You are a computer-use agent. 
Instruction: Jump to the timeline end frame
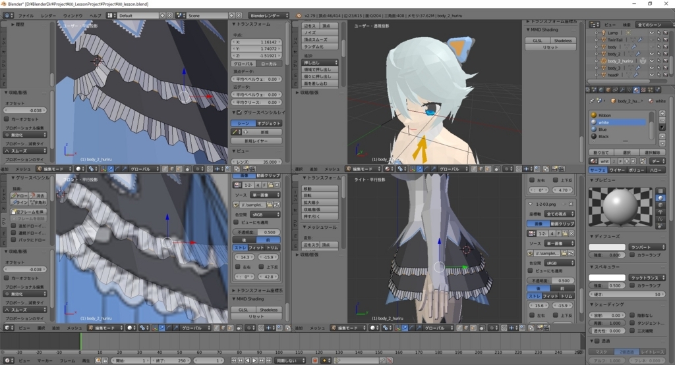point(268,360)
